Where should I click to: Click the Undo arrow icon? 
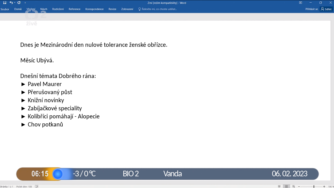point(11,3)
